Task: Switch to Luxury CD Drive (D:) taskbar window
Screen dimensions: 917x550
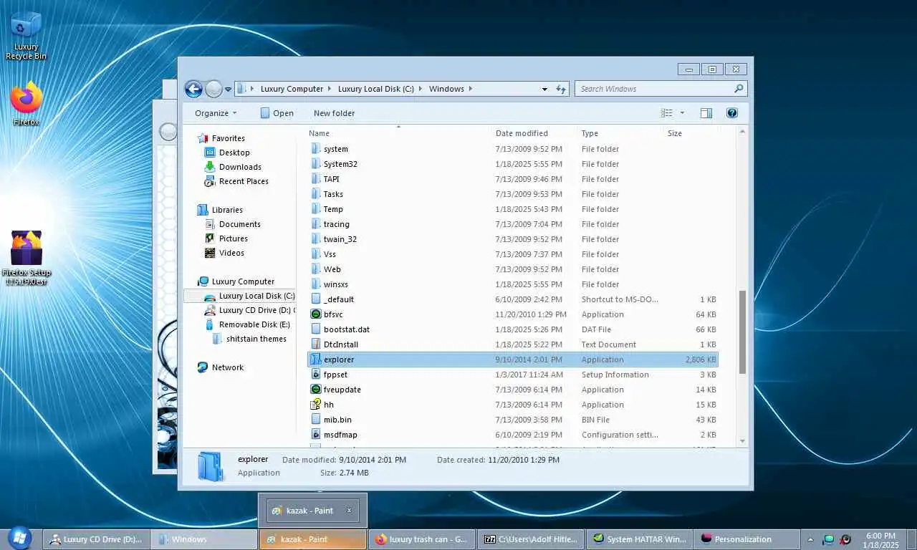Action: (x=95, y=539)
